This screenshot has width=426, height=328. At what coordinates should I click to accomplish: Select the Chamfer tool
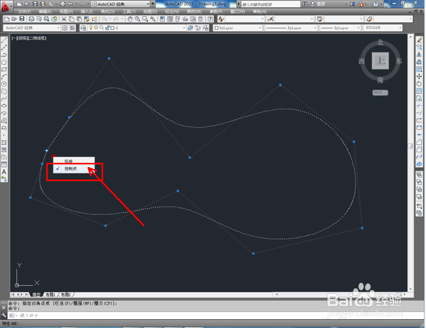coord(419,142)
